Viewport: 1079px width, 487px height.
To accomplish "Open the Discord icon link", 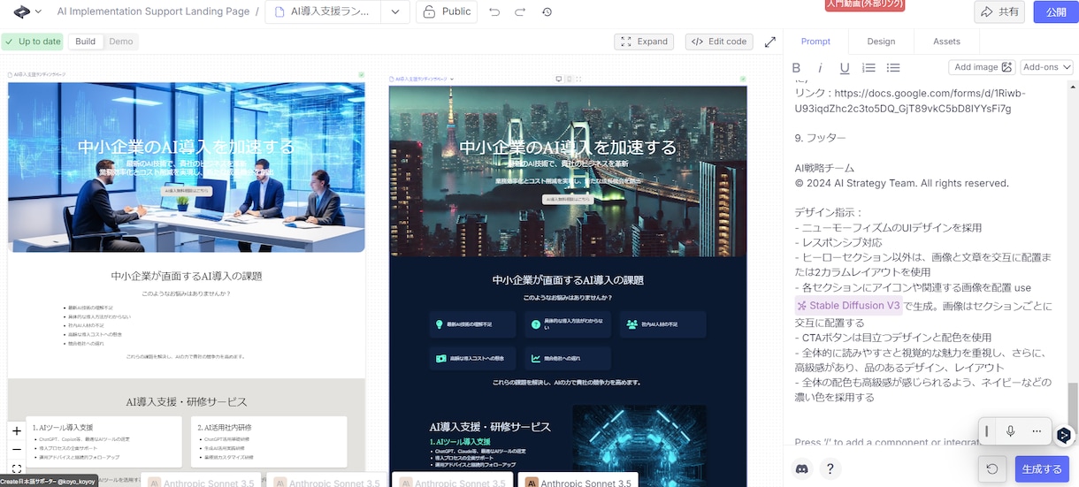I will pos(802,469).
